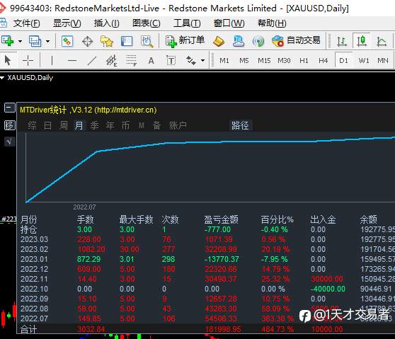The height and width of the screenshot is (339, 395).
Task: Open the 窗口(W) menu
Action: pyautogui.click(x=229, y=23)
